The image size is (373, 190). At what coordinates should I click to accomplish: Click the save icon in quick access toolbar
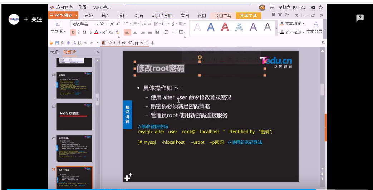click(x=57, y=43)
